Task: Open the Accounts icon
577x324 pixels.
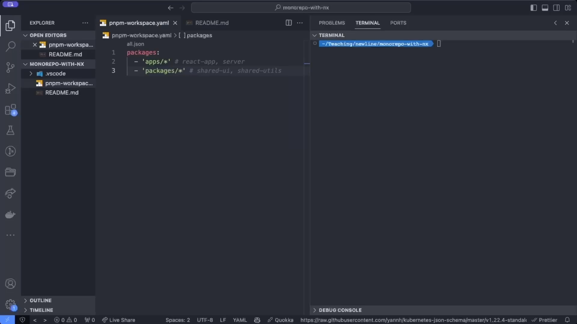Action: (x=11, y=283)
